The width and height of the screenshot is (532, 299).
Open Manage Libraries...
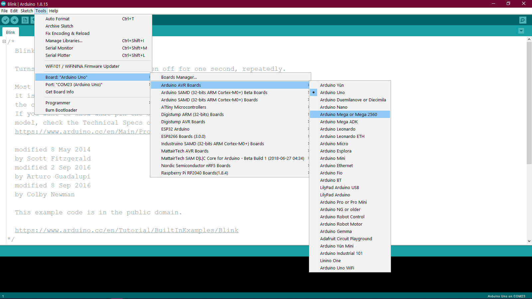[x=93, y=41]
